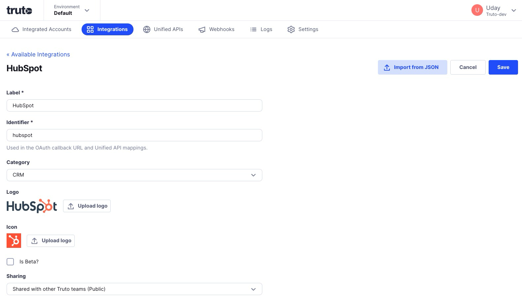Open the Sharing dropdown

click(x=134, y=289)
